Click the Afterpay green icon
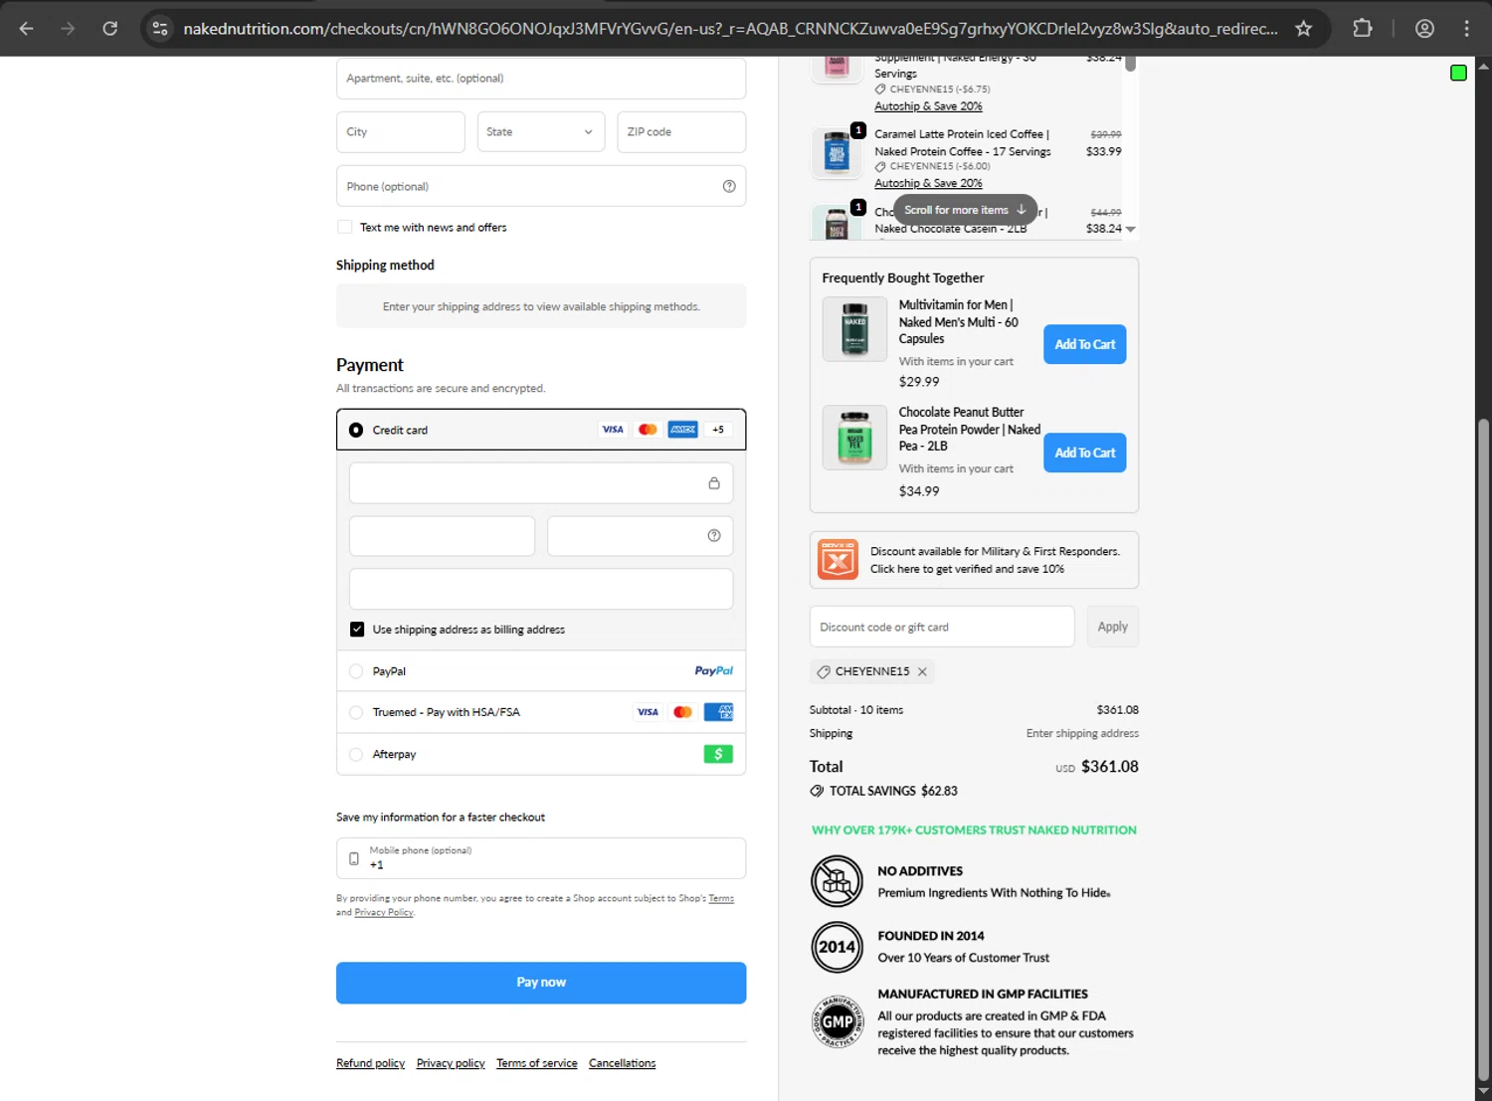1492x1101 pixels. point(718,754)
